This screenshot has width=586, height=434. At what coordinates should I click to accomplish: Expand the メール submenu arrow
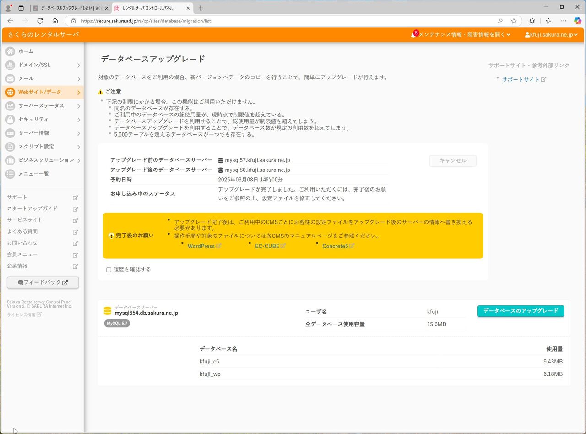pos(79,79)
